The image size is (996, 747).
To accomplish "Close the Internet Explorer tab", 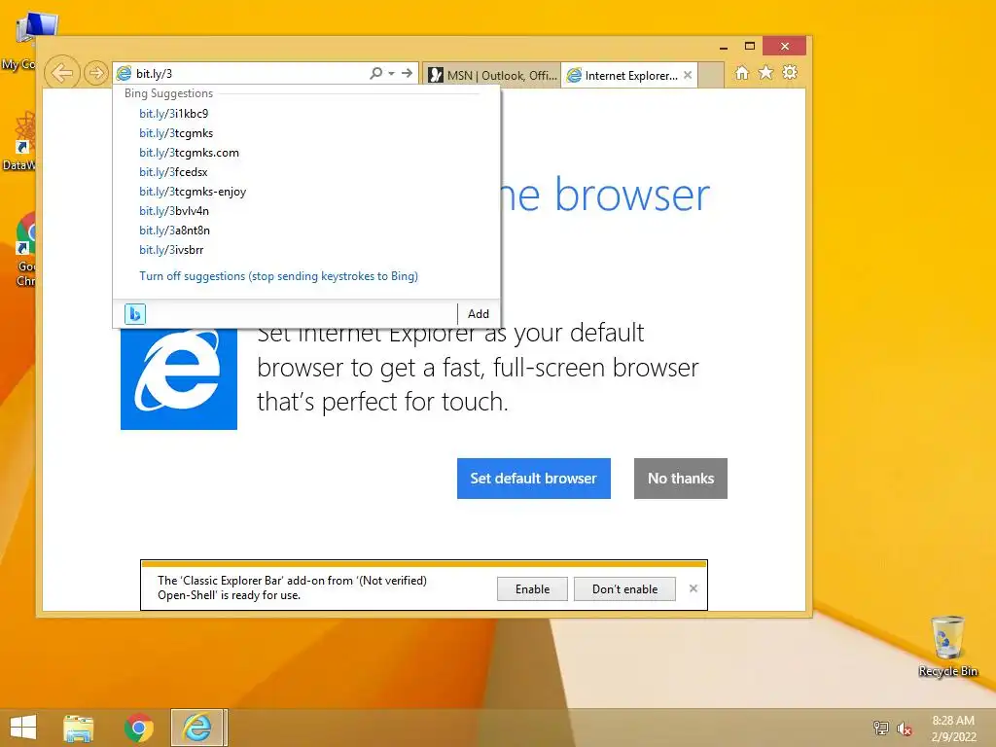I will tap(688, 75).
